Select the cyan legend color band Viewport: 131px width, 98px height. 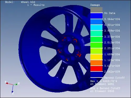pos(96,28)
